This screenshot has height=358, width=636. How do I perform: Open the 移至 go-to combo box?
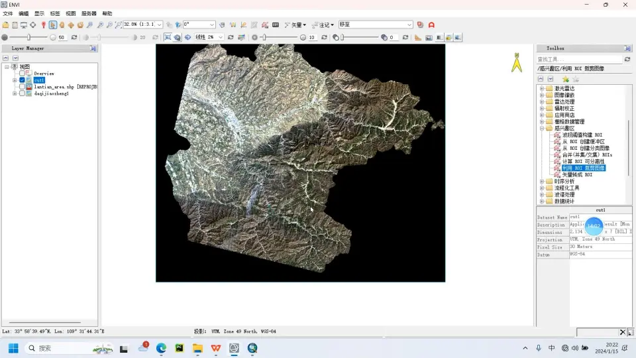point(376,25)
